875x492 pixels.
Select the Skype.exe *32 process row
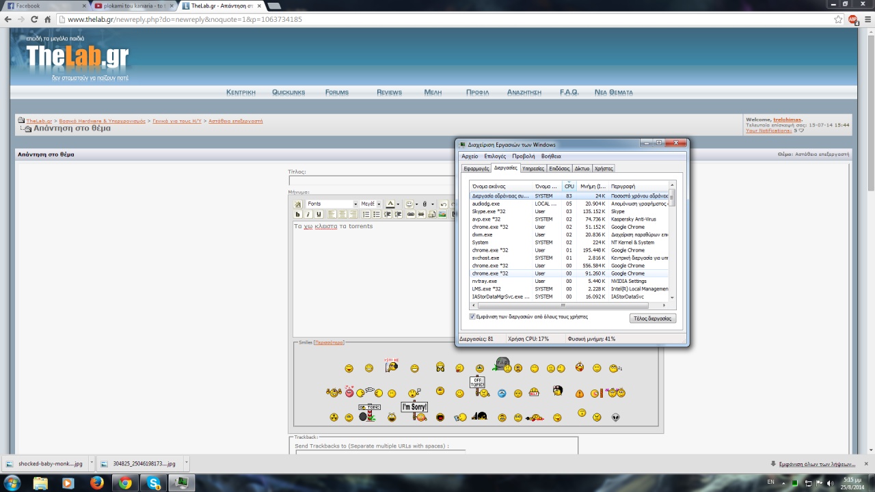[x=569, y=211]
